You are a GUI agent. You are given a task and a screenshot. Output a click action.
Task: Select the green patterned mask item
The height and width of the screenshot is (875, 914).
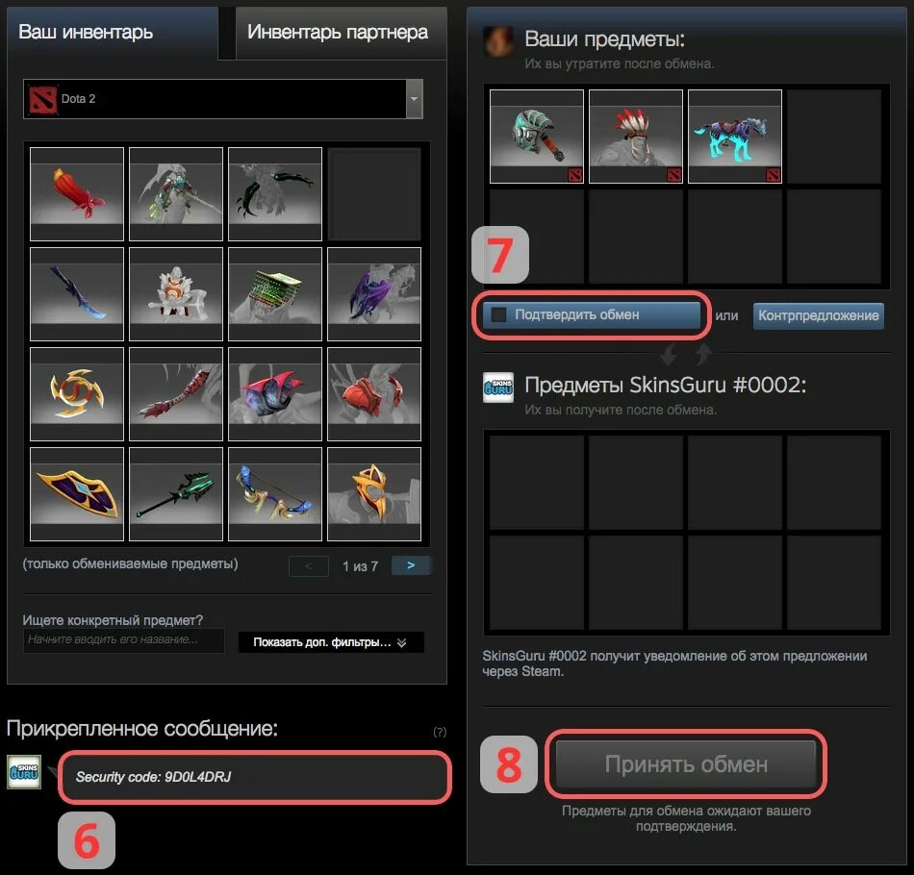(275, 294)
